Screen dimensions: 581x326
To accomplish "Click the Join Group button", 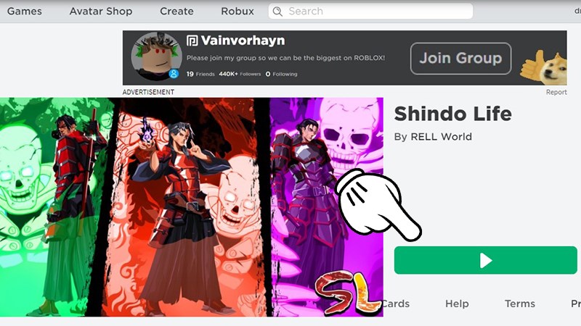I will click(x=460, y=59).
